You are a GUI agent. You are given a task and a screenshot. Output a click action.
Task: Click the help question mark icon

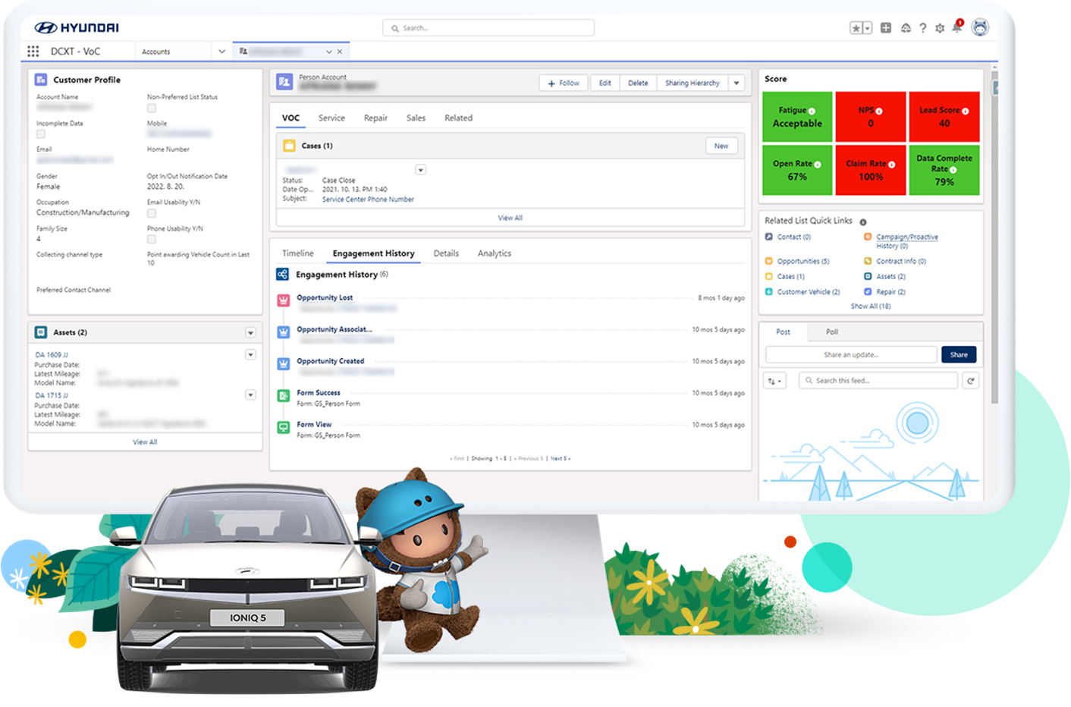click(922, 28)
